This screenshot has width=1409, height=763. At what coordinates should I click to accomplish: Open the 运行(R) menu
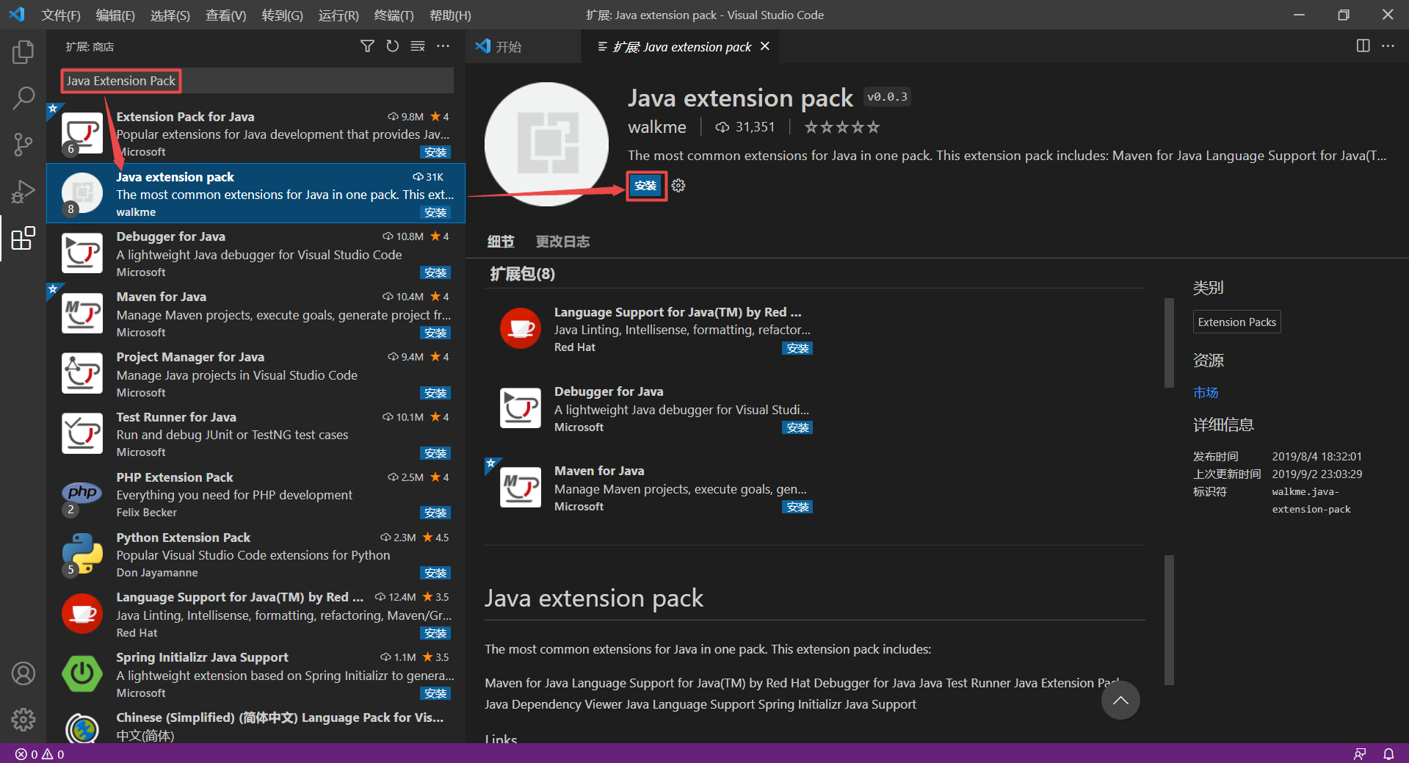tap(338, 15)
